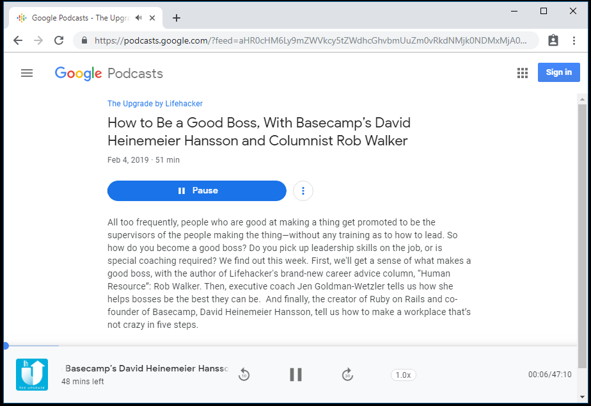Click the episode title in the player bar

[146, 368]
